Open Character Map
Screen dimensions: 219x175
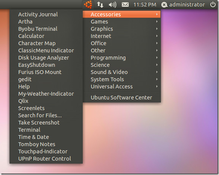pos(46,43)
